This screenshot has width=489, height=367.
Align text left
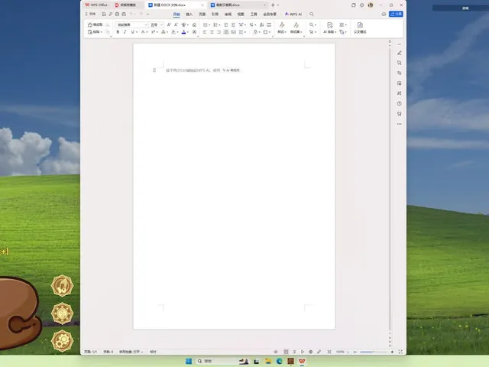coord(205,32)
